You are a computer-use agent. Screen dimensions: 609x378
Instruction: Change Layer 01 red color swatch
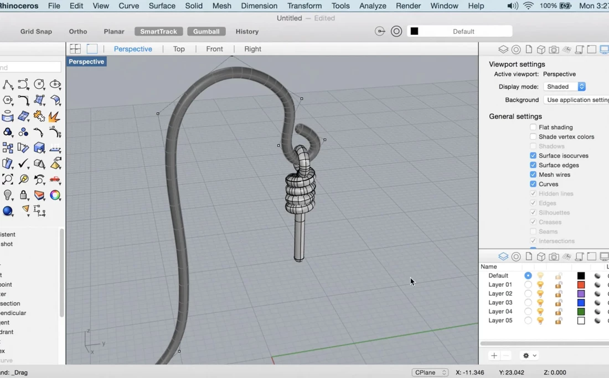click(581, 285)
